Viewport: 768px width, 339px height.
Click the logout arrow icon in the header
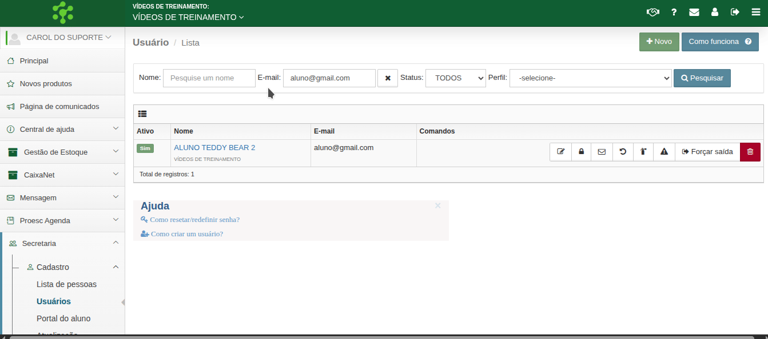pyautogui.click(x=735, y=12)
